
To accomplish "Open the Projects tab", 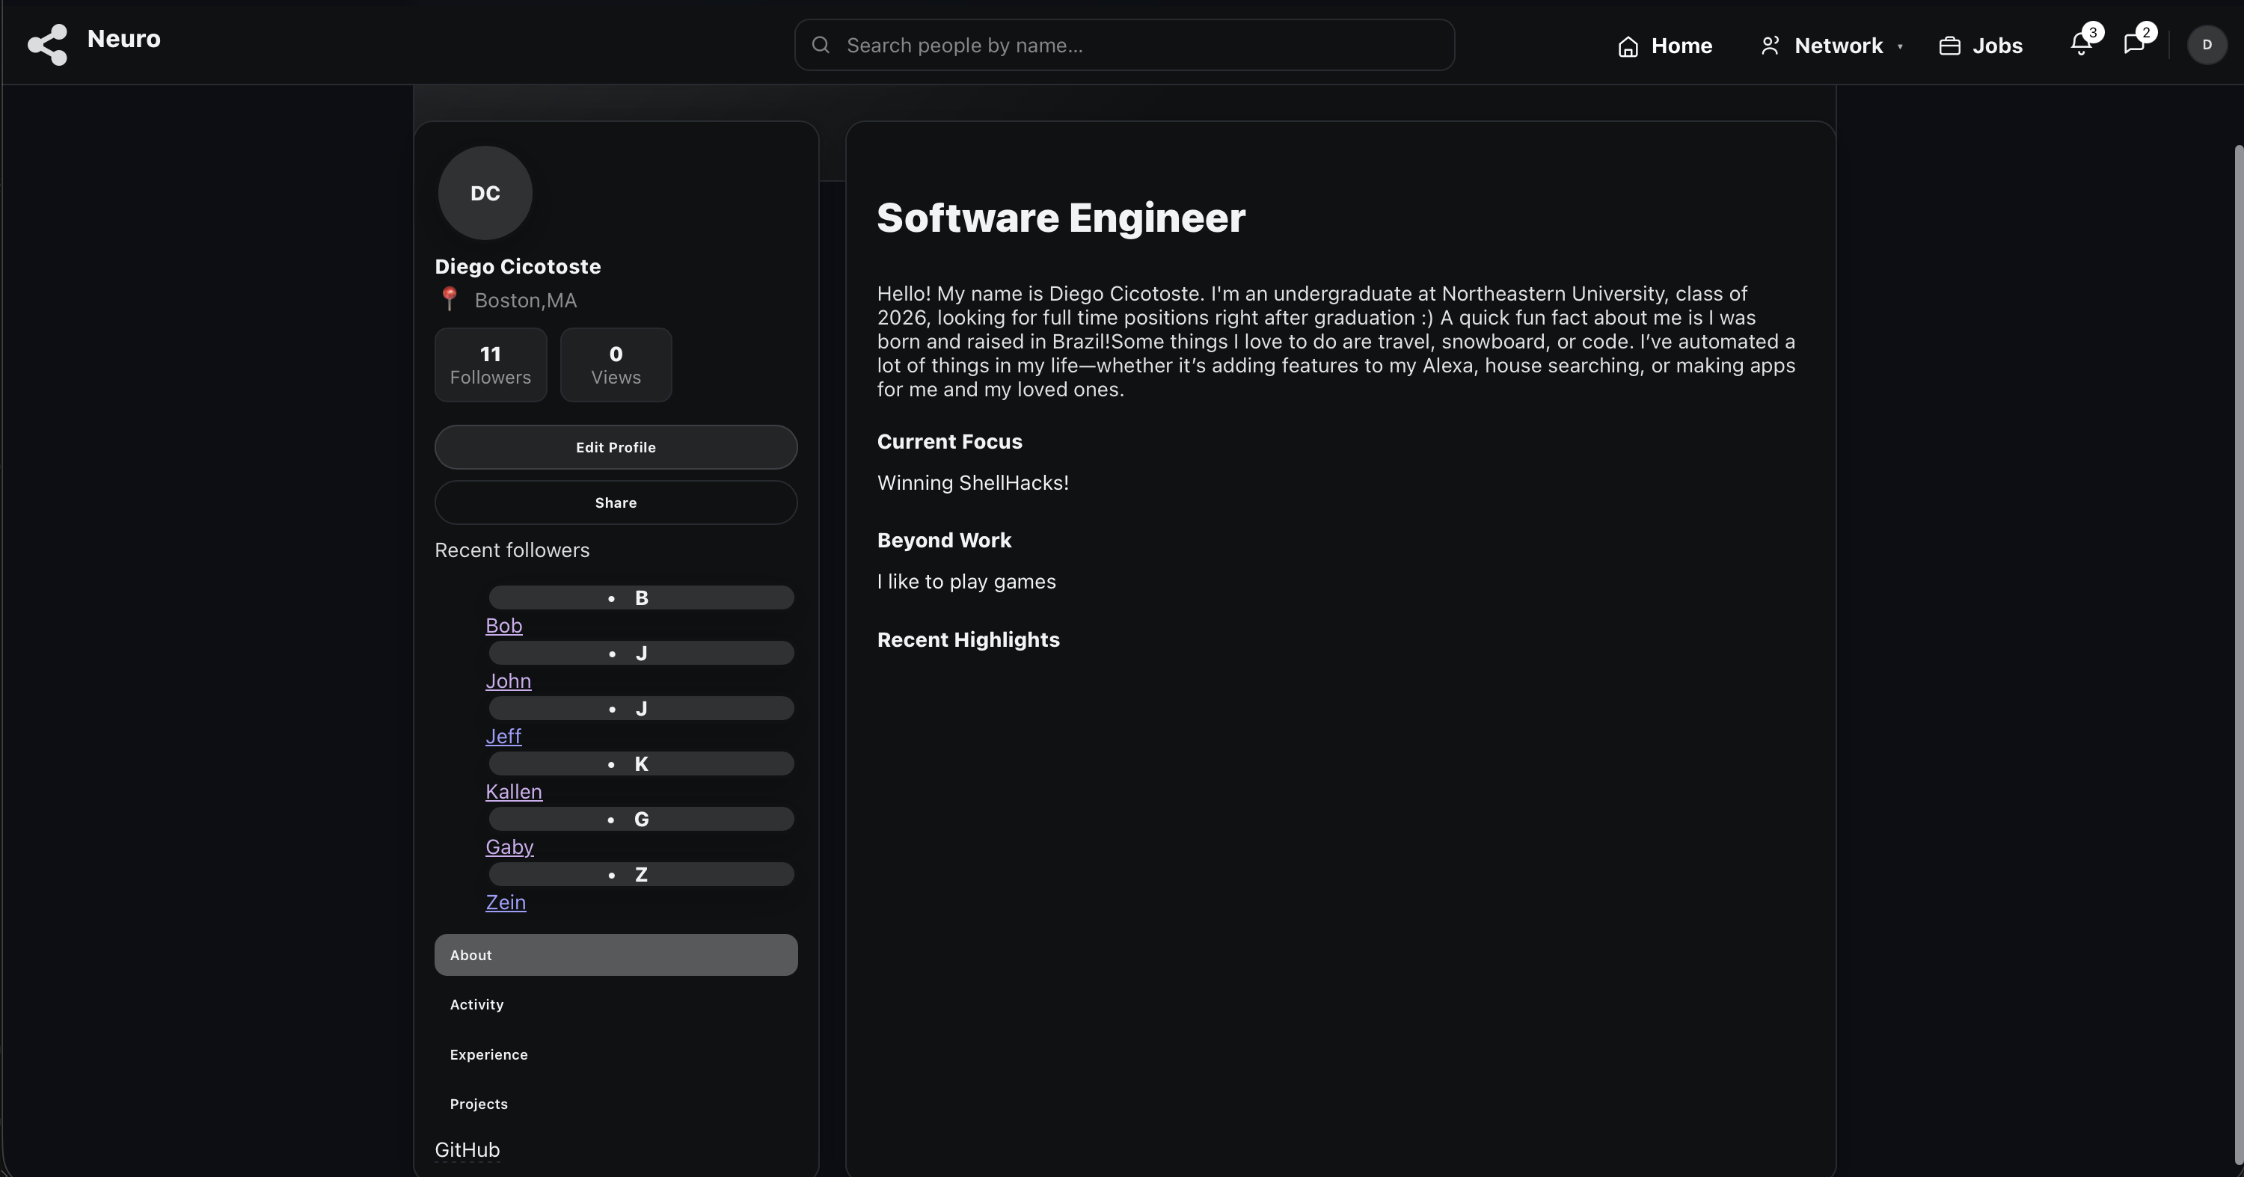I will point(478,1104).
